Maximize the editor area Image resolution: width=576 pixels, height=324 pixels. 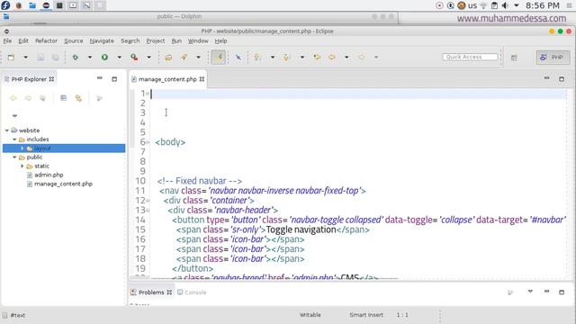coord(562,79)
